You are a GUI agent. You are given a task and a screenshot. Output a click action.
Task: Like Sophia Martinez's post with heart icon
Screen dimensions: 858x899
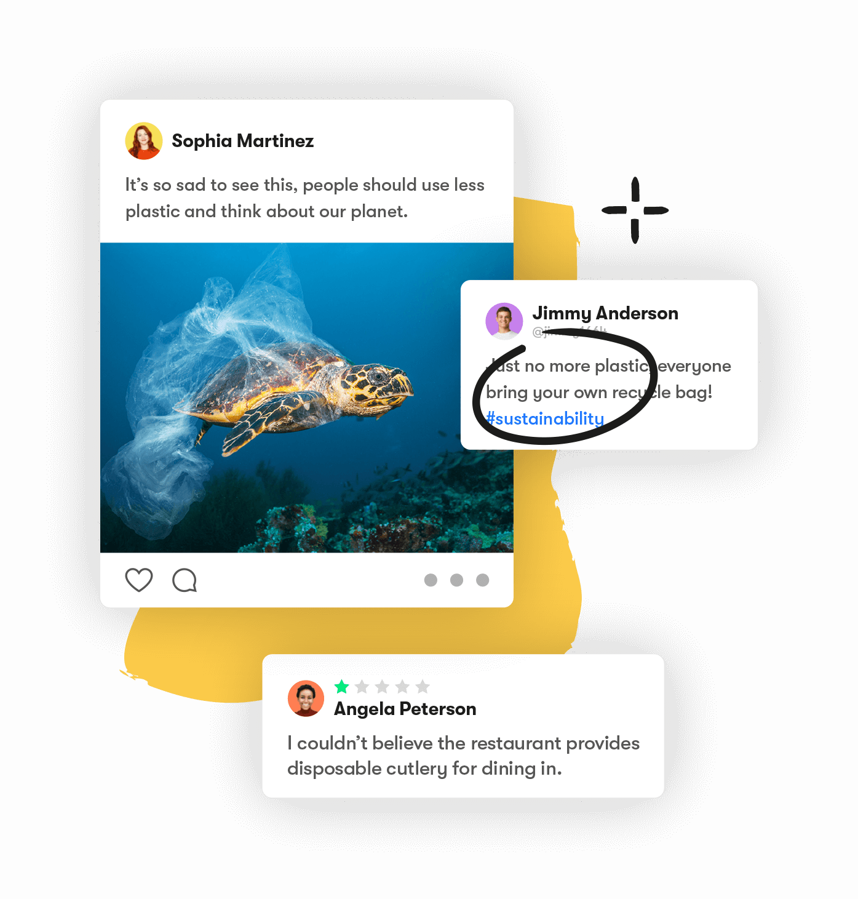coord(139,580)
